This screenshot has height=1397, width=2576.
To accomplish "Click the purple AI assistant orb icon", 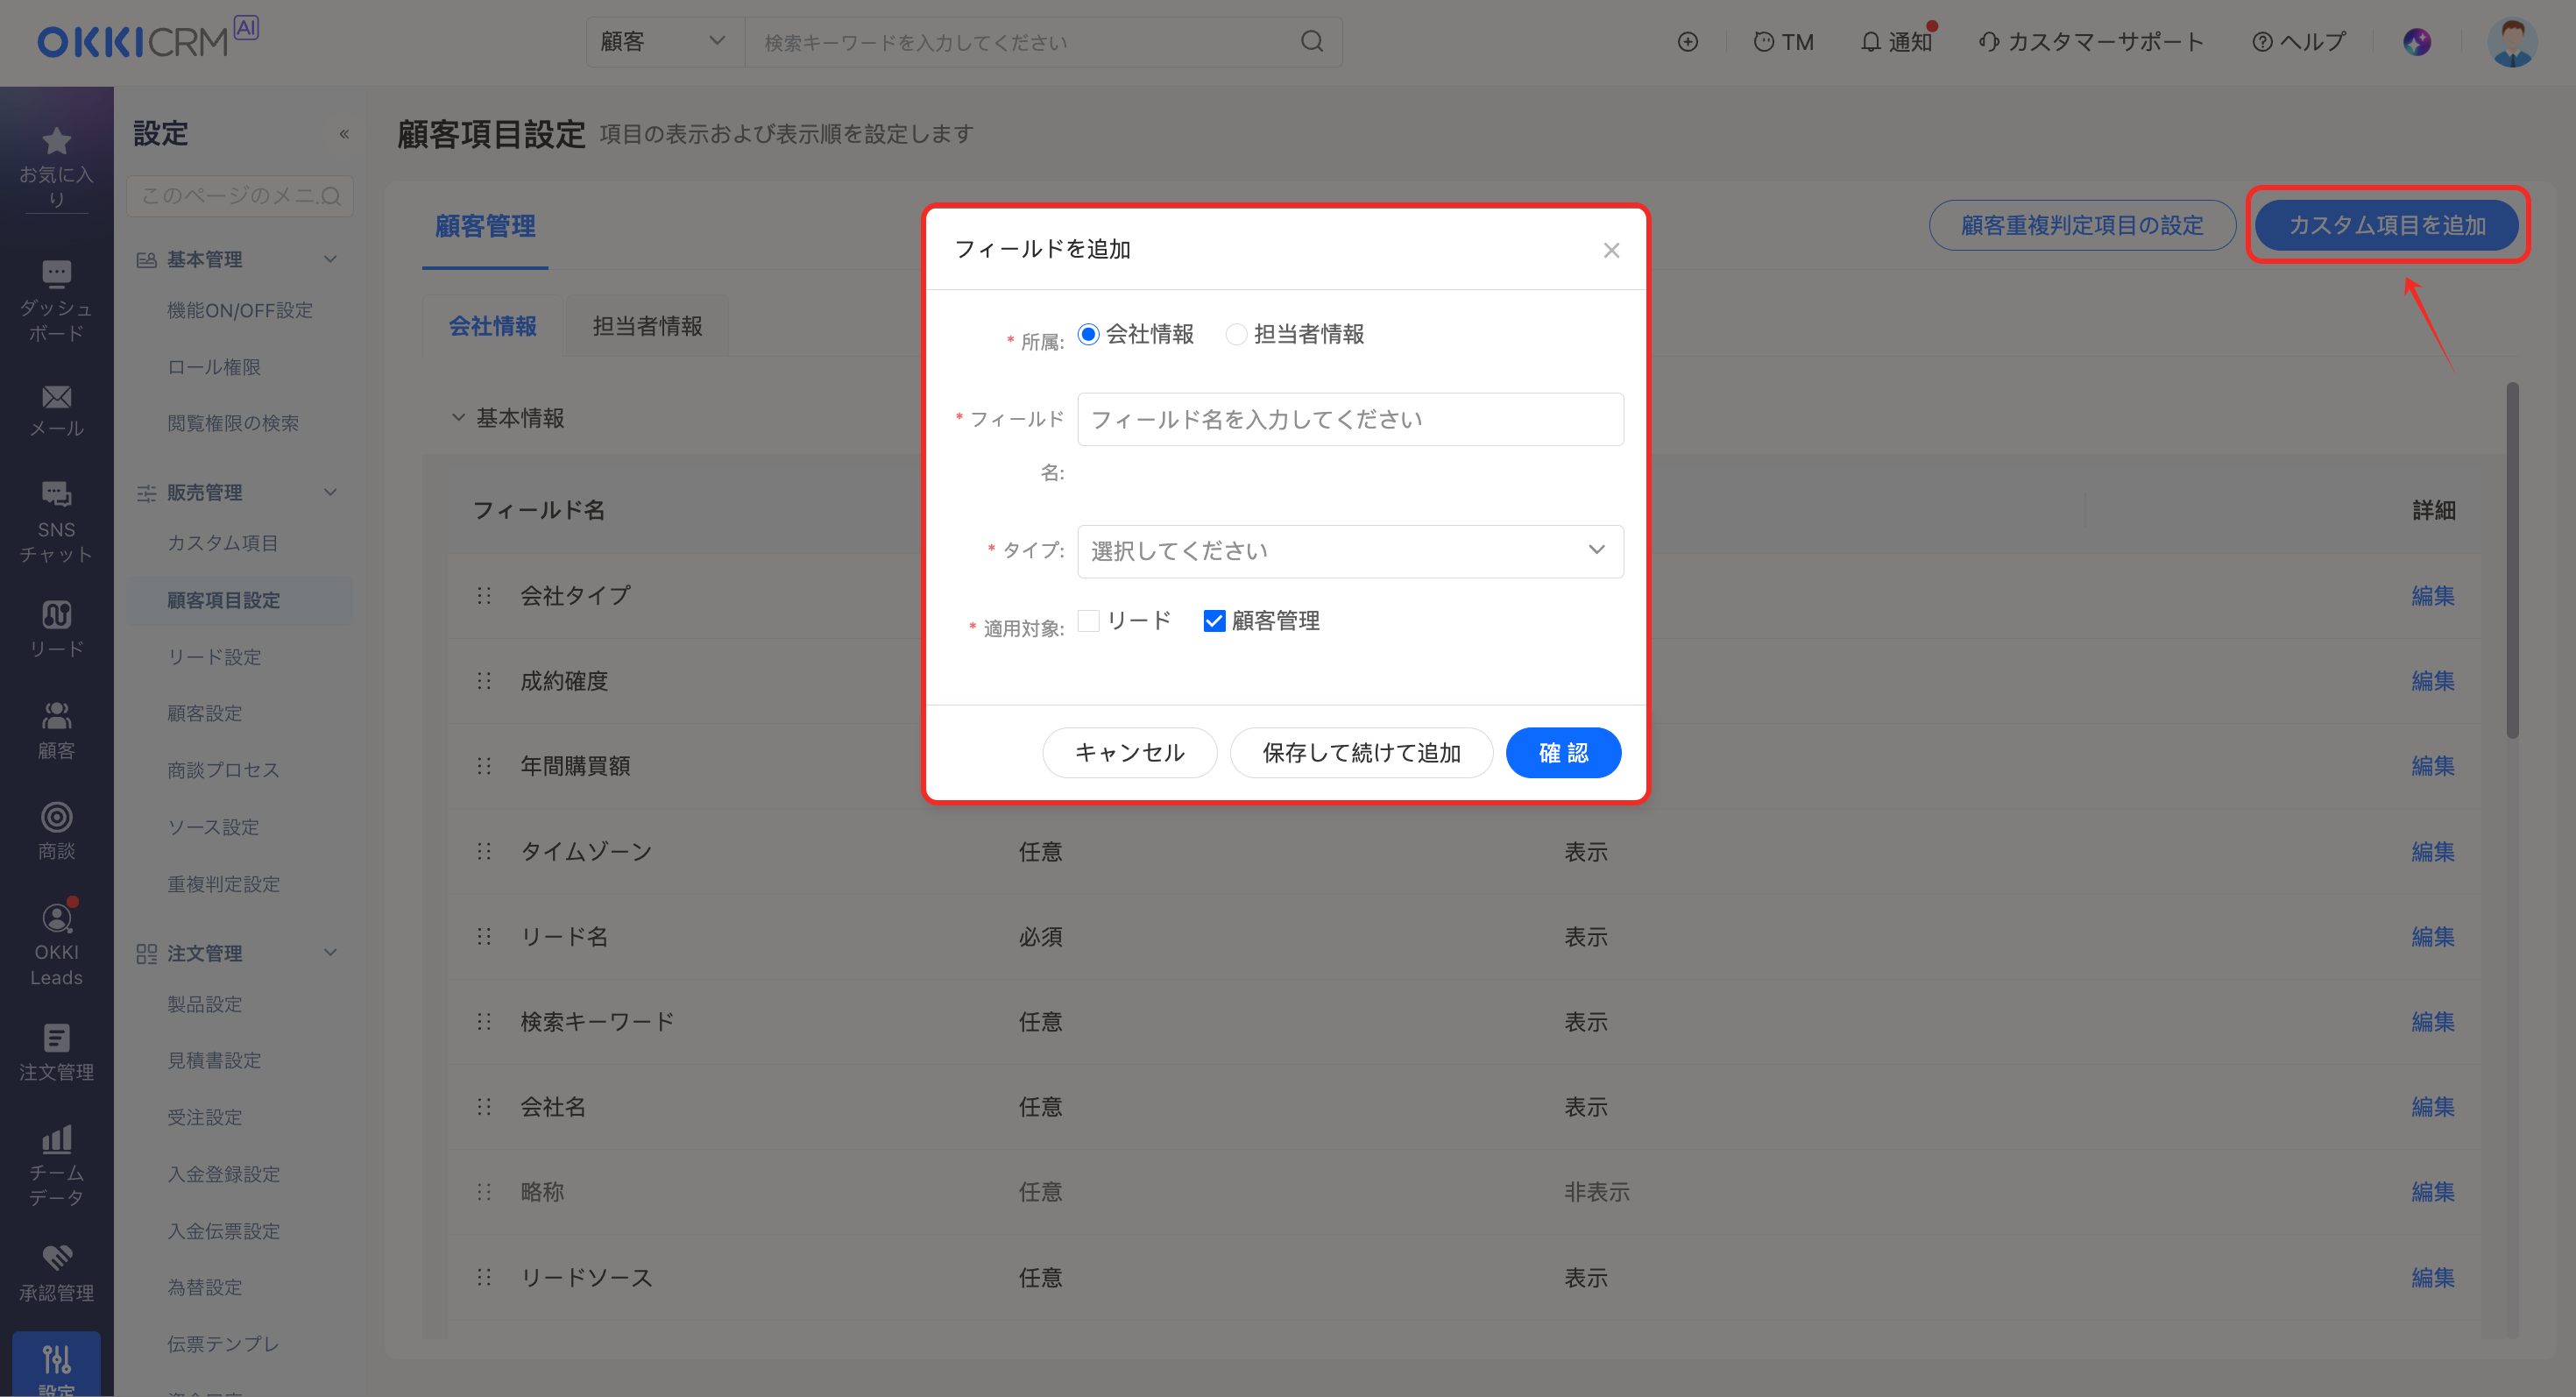I will [2417, 41].
